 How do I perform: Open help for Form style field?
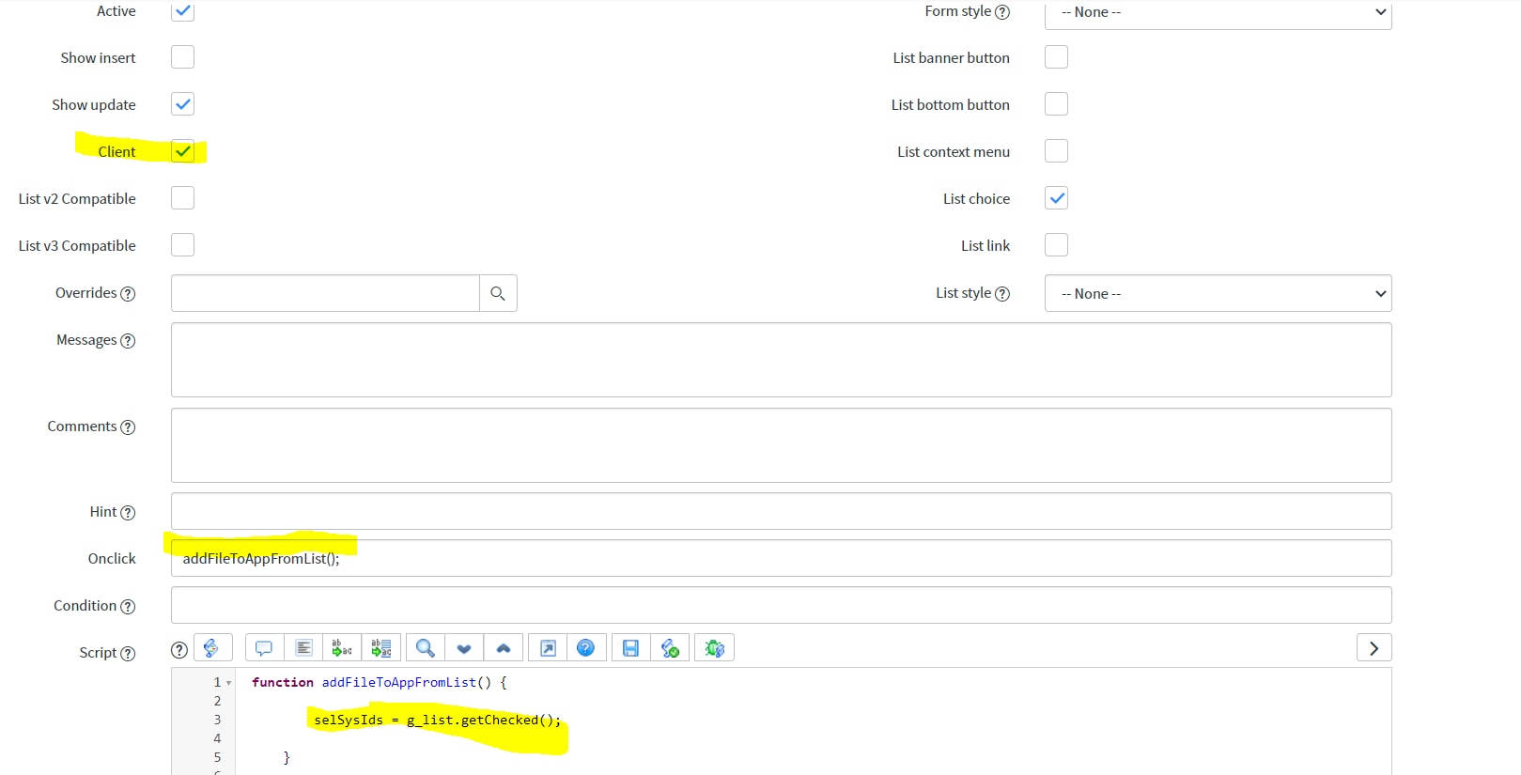(x=1002, y=12)
